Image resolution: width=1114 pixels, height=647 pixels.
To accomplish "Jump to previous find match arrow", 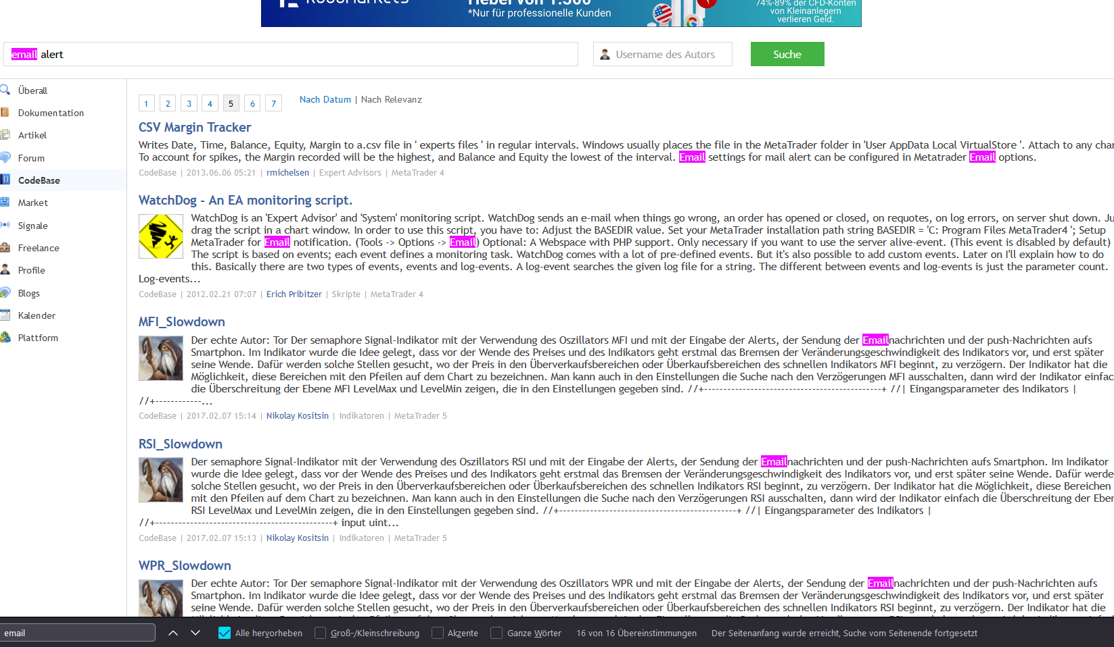I will point(173,633).
